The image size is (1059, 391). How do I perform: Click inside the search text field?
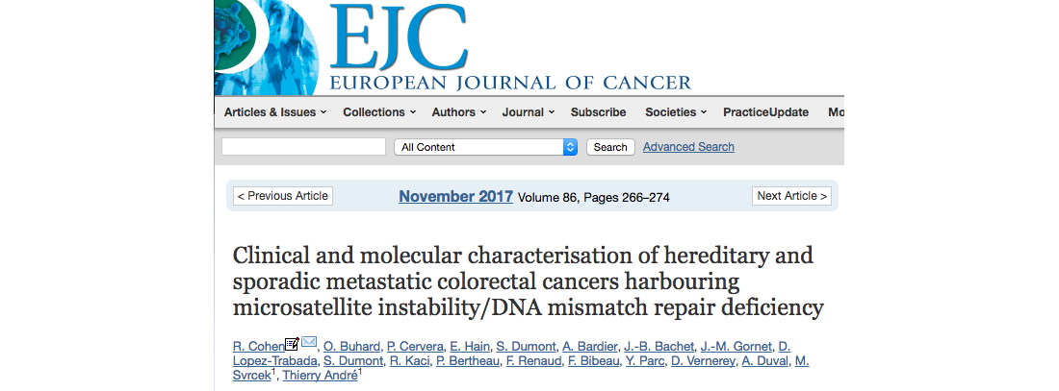tap(303, 147)
